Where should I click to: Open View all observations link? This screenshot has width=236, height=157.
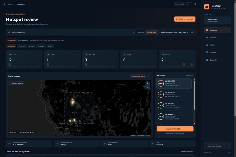click(188, 151)
